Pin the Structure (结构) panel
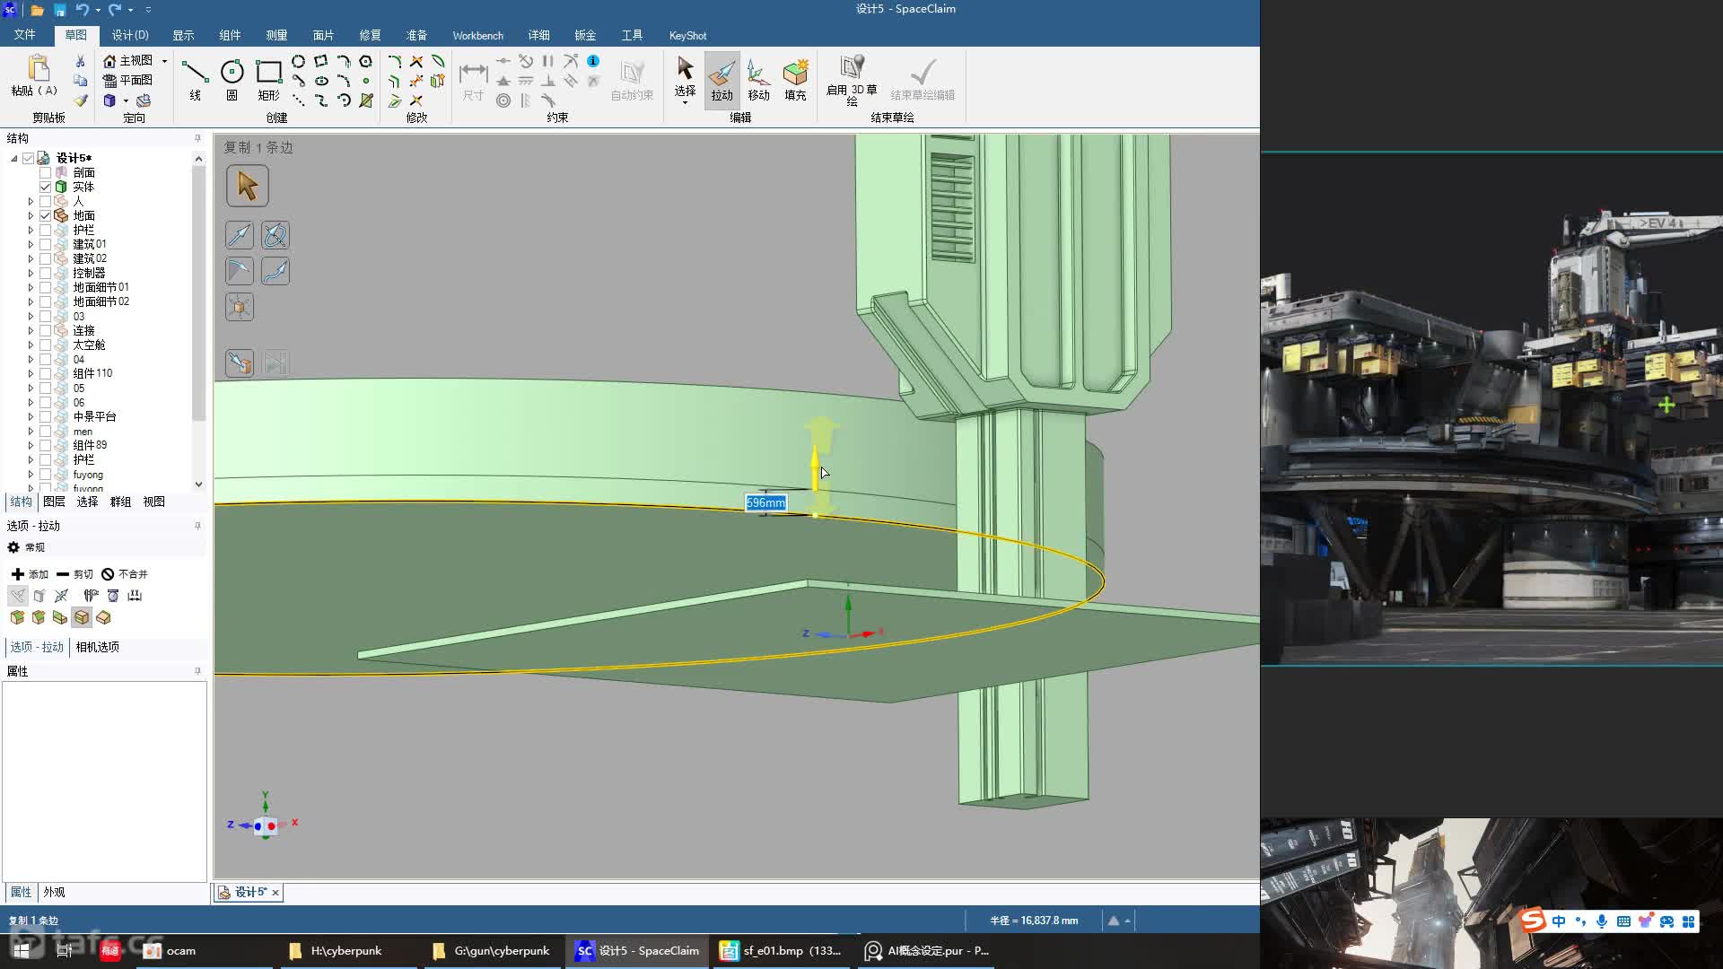 [x=197, y=138]
